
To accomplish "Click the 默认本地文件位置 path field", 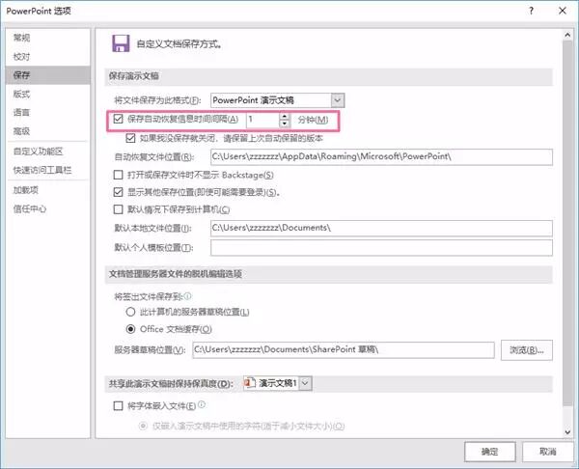I will pos(381,228).
